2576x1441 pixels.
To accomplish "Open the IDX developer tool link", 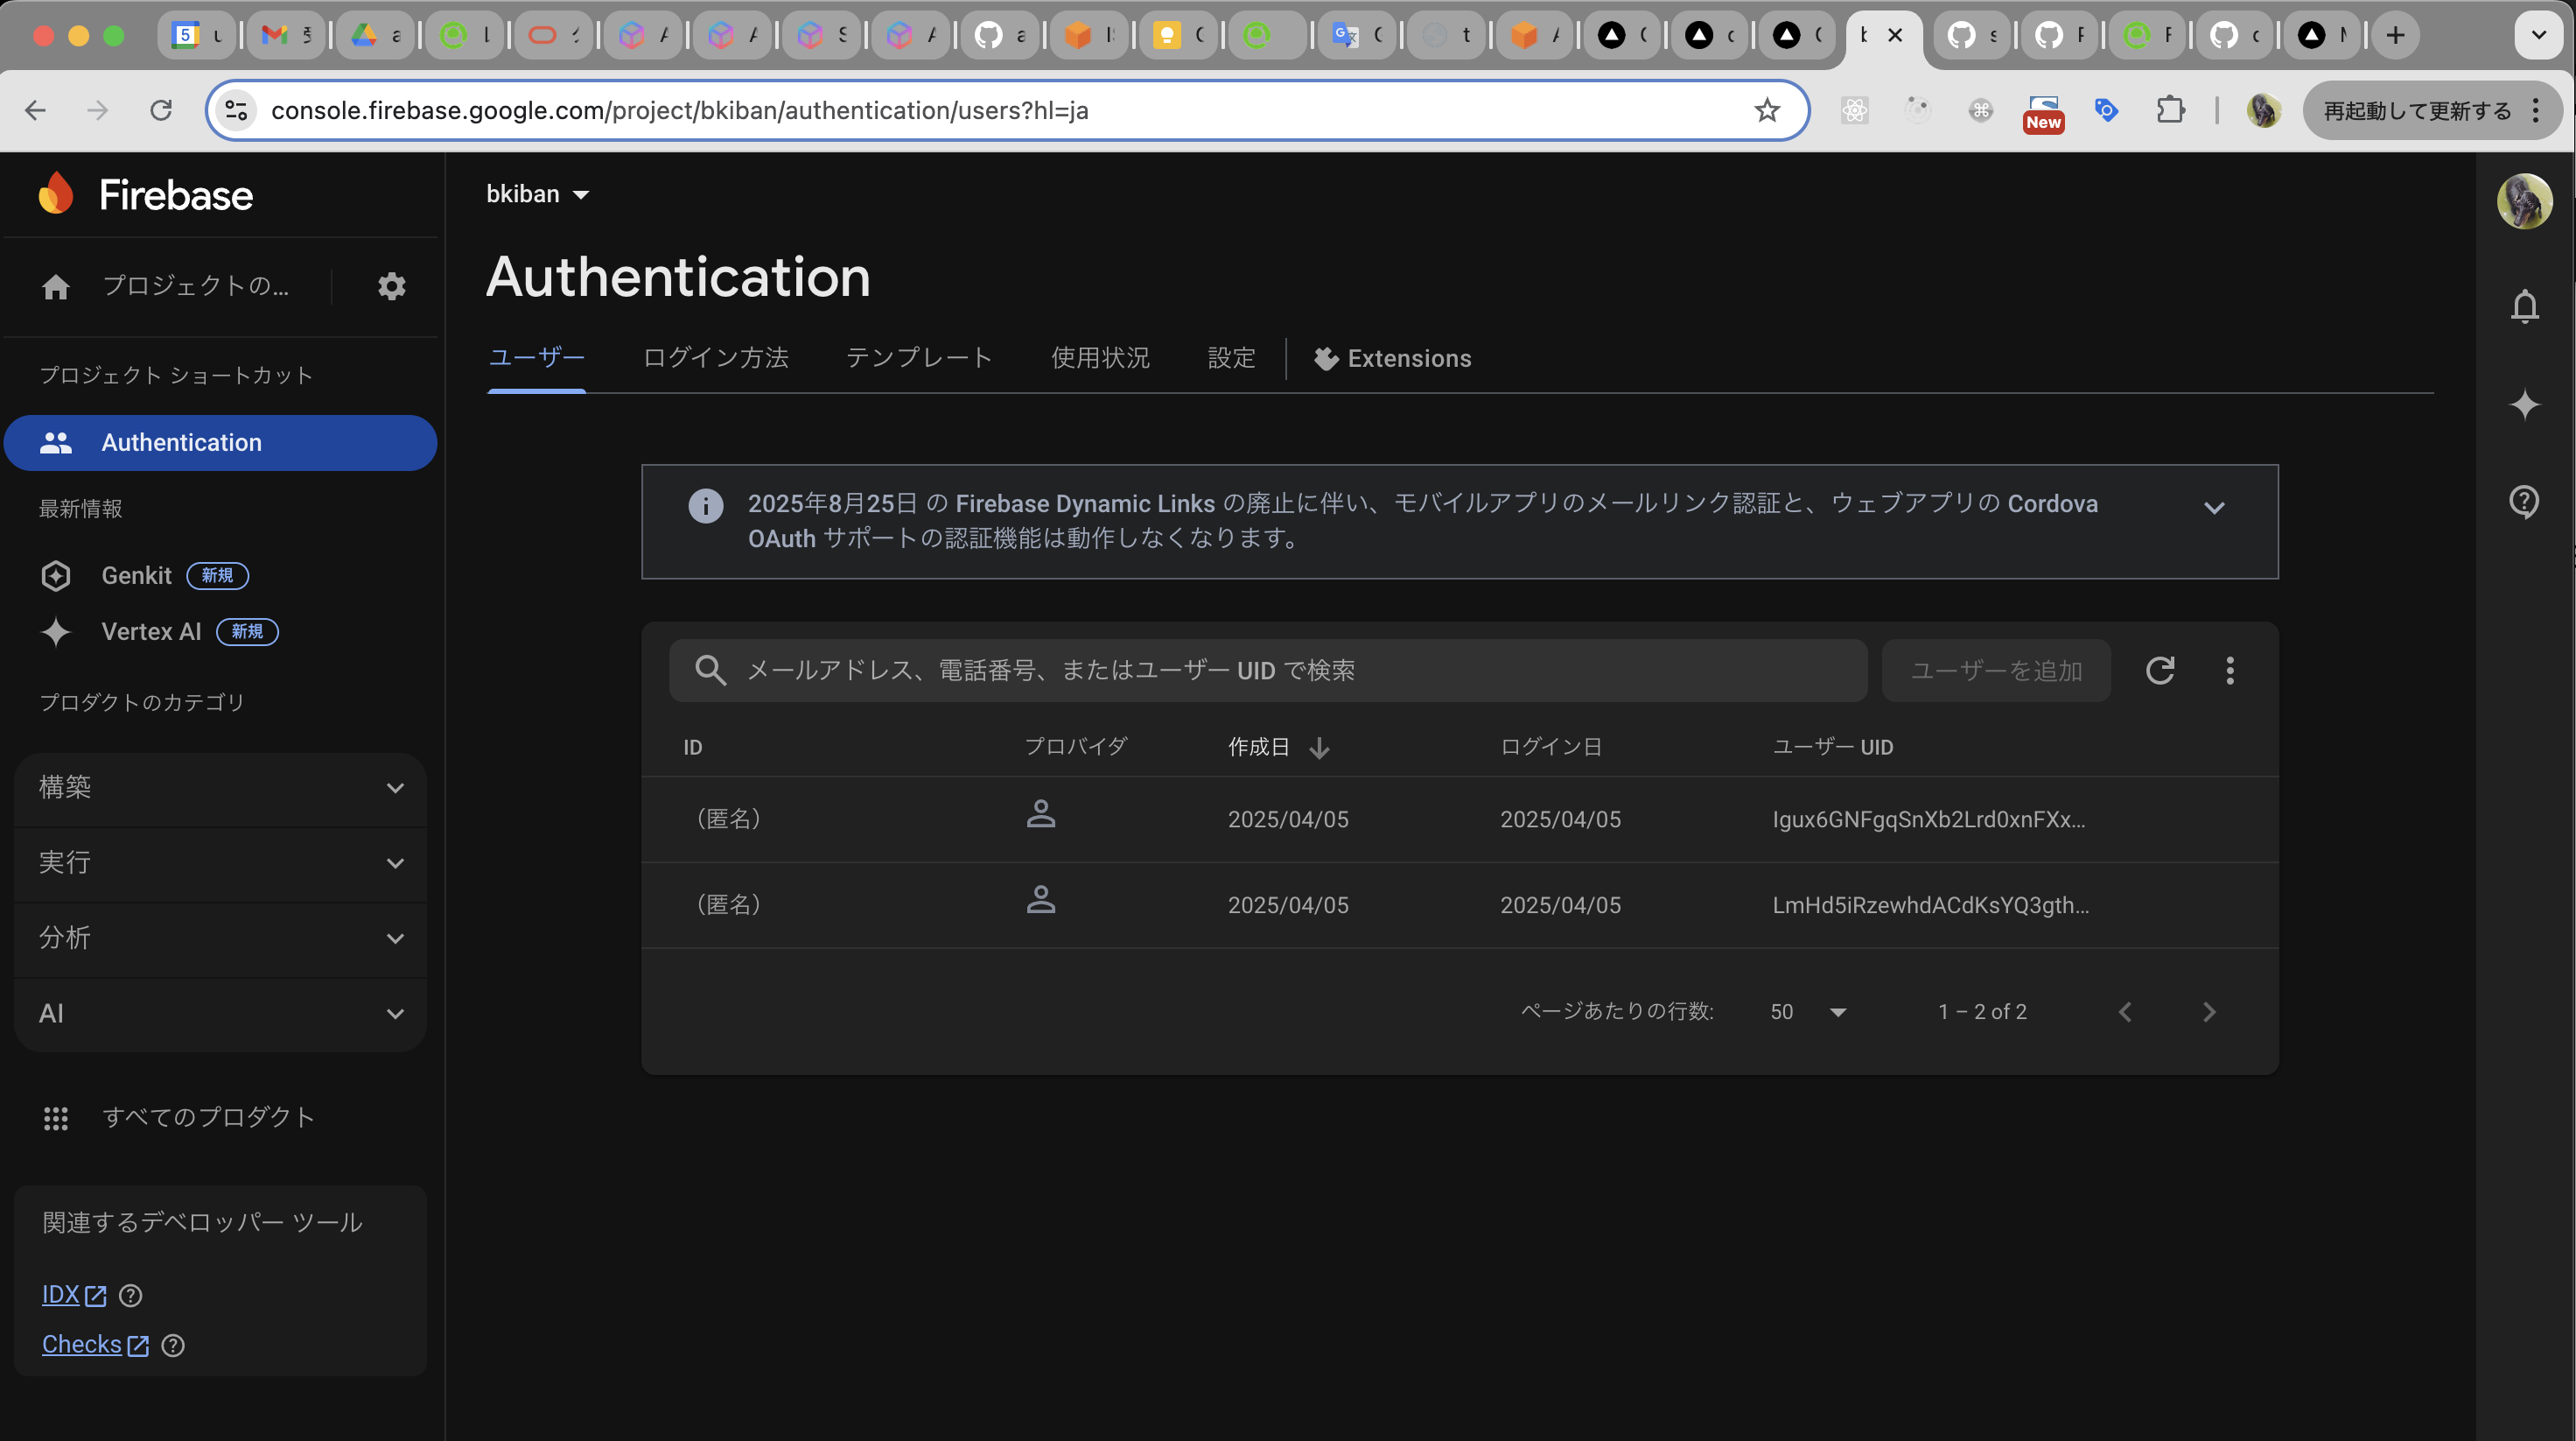I will click(63, 1294).
